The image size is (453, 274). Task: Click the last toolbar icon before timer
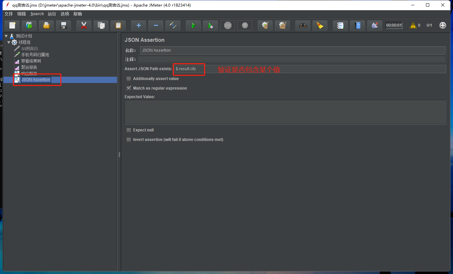(375, 25)
